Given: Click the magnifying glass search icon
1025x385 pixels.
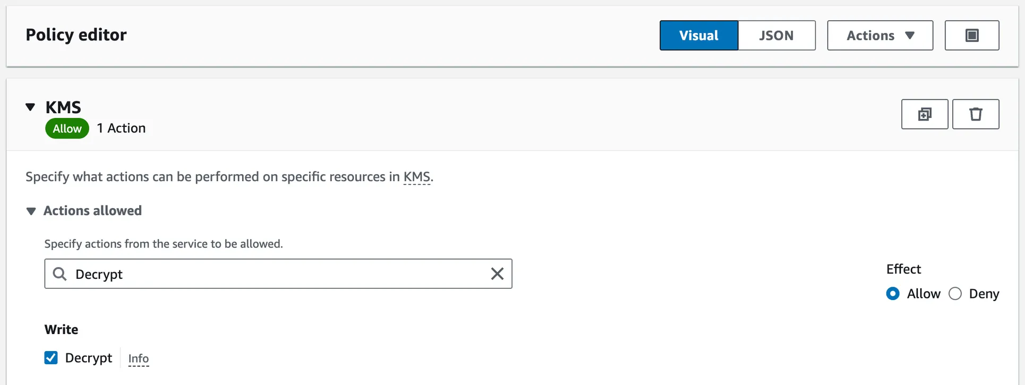Looking at the screenshot, I should [60, 274].
